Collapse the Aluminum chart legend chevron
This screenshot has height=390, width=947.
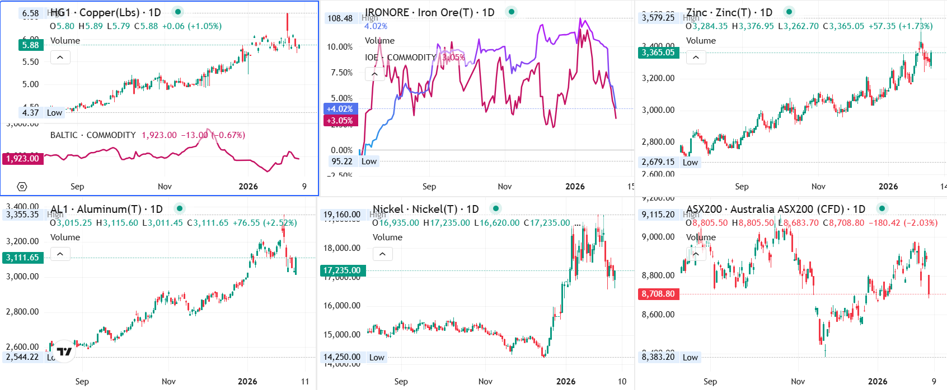tap(60, 254)
